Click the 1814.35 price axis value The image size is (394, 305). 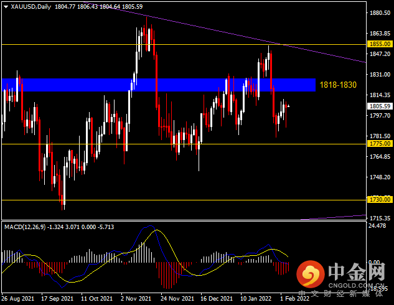pos(380,95)
